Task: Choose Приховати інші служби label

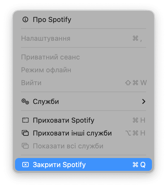Action: pos(72,133)
